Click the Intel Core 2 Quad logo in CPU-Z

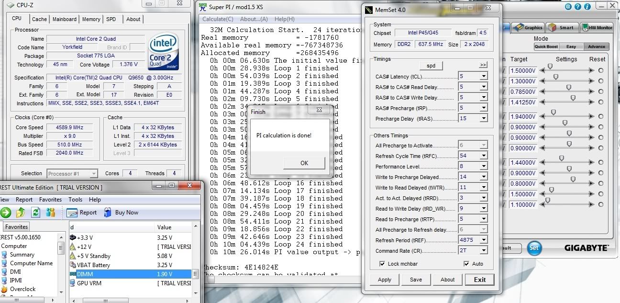[x=164, y=51]
